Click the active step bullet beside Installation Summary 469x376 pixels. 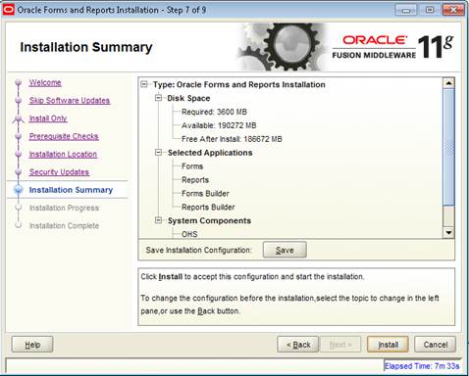click(19, 190)
